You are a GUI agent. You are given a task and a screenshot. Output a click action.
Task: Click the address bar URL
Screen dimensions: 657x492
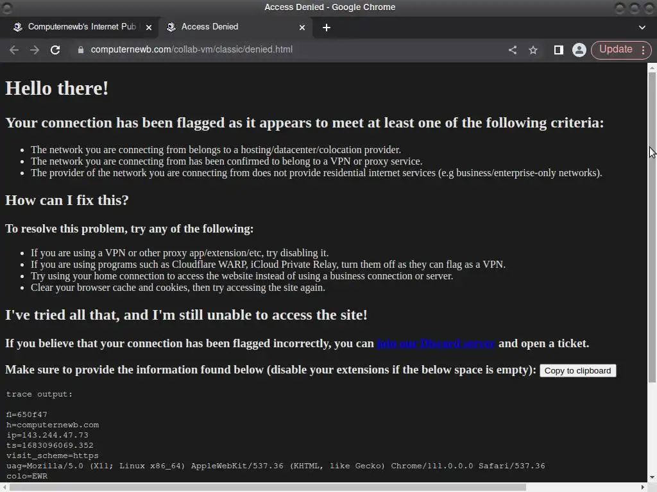click(x=191, y=49)
